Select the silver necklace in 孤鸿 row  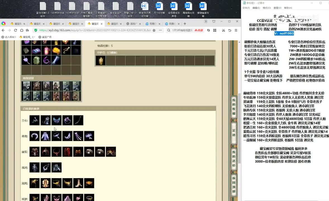tap(46, 167)
